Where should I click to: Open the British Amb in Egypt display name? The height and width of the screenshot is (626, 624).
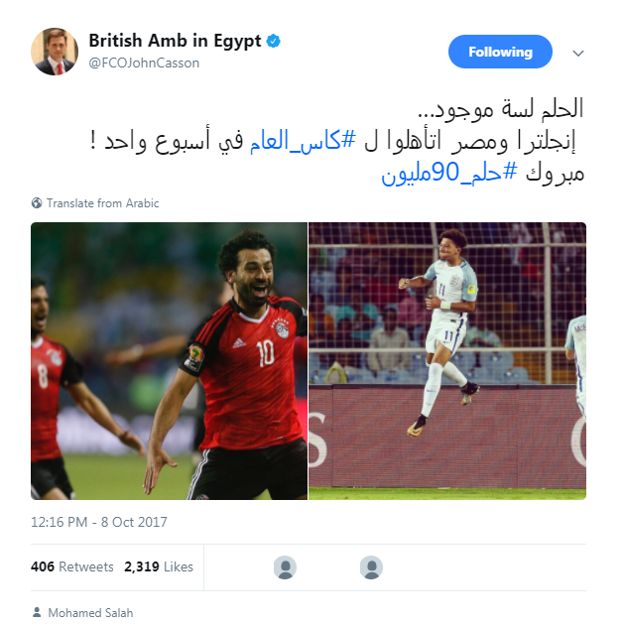[175, 41]
